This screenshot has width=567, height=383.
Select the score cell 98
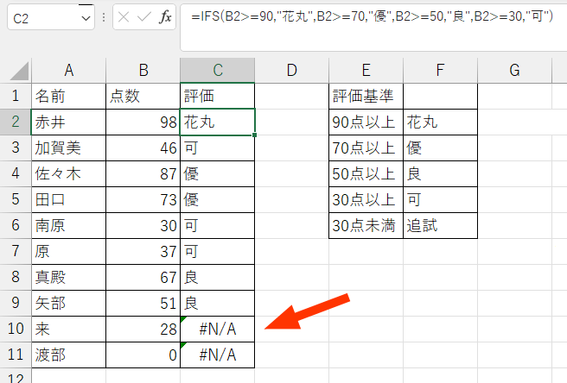click(x=143, y=122)
